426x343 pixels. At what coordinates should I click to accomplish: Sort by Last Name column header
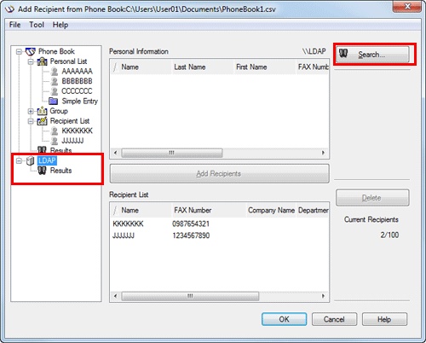[x=203, y=67]
